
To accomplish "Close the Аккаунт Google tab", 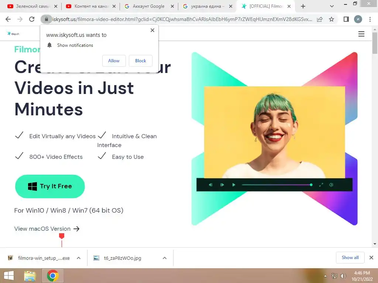I will point(172,6).
